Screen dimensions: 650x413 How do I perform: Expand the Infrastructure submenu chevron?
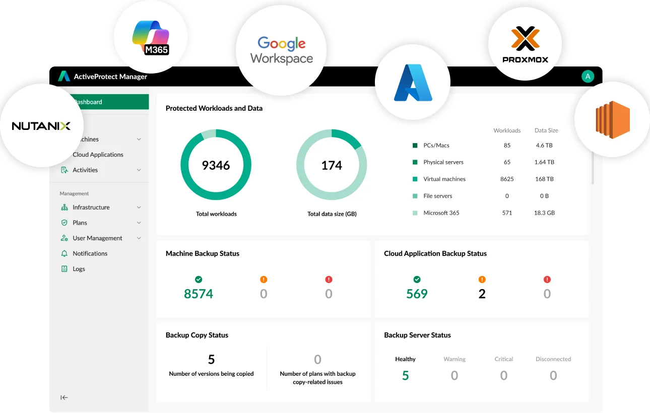139,208
